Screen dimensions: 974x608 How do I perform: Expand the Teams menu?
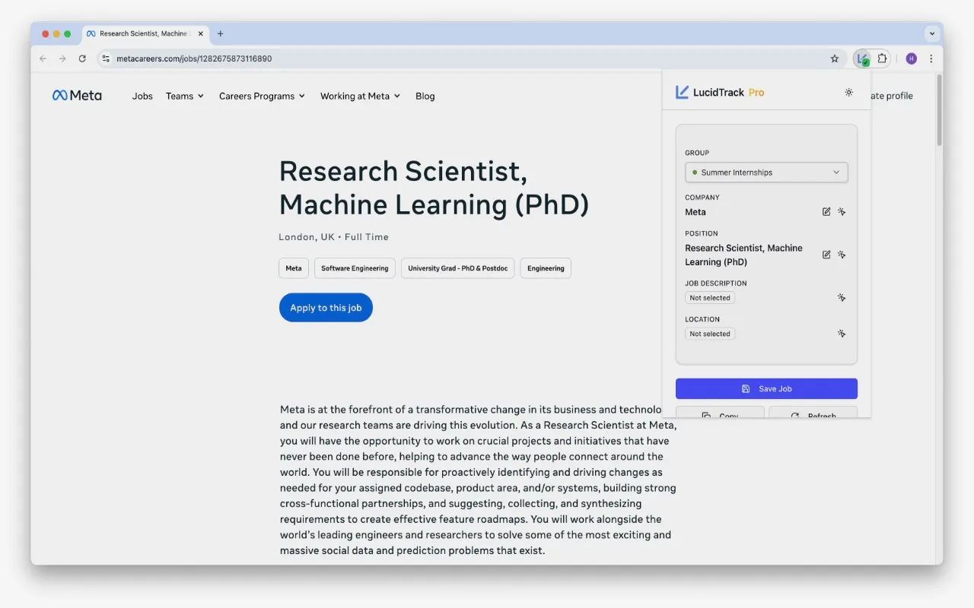(185, 96)
